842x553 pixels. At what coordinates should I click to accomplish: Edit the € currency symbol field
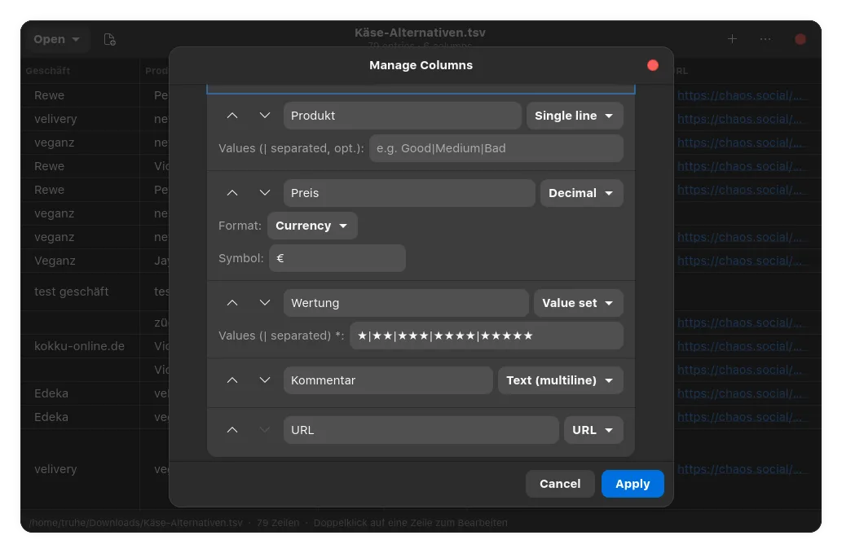[x=337, y=258]
